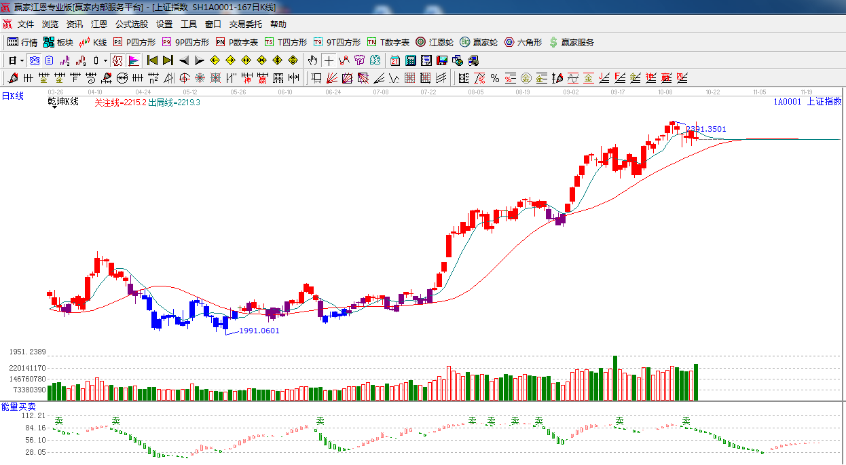Open the 六角形 hexagon chart tool
846x465 pixels.
click(522, 42)
